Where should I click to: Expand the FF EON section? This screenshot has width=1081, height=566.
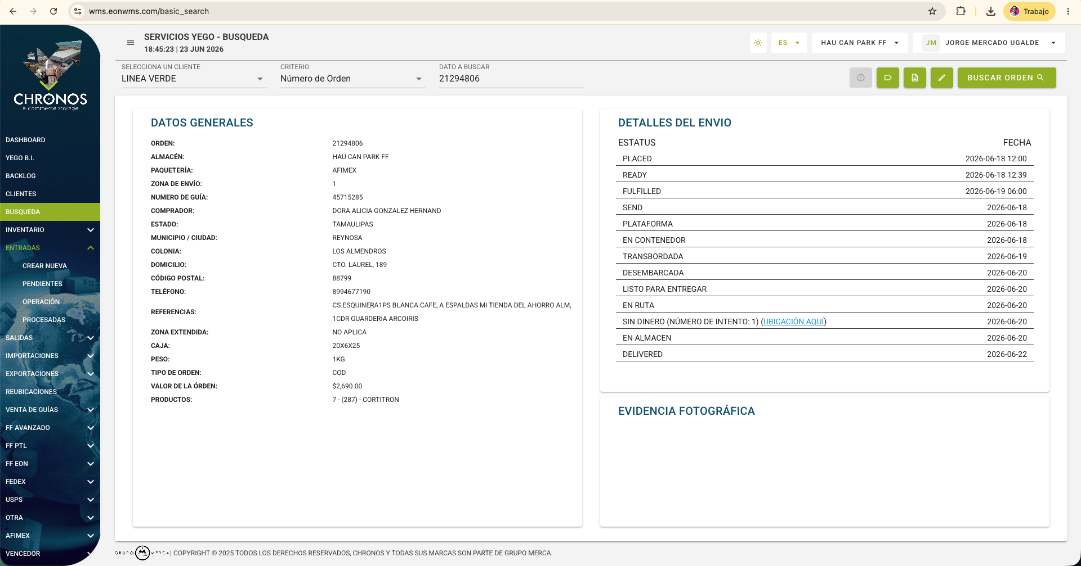[x=50, y=464]
